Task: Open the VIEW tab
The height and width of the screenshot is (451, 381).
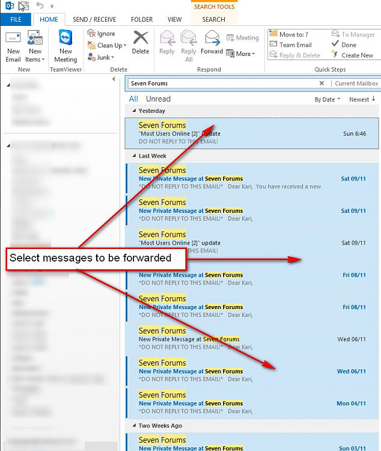Action: [175, 20]
